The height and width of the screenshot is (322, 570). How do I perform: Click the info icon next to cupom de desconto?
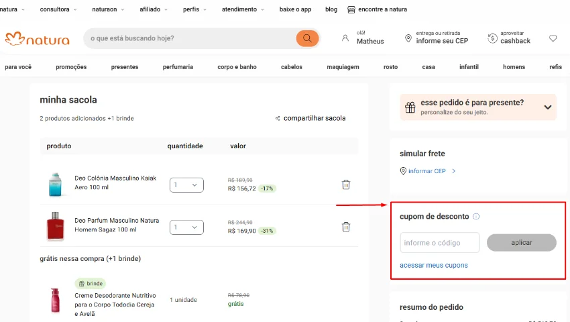pos(476,217)
